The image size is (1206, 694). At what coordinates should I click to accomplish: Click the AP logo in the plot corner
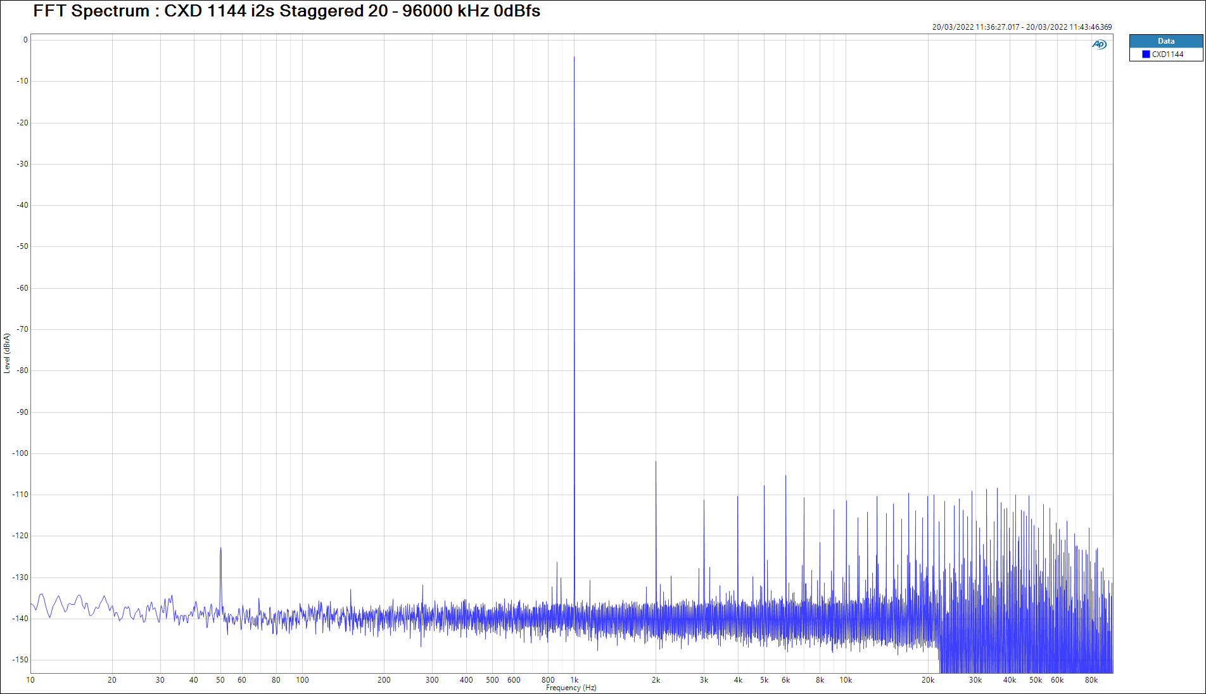click(1099, 44)
